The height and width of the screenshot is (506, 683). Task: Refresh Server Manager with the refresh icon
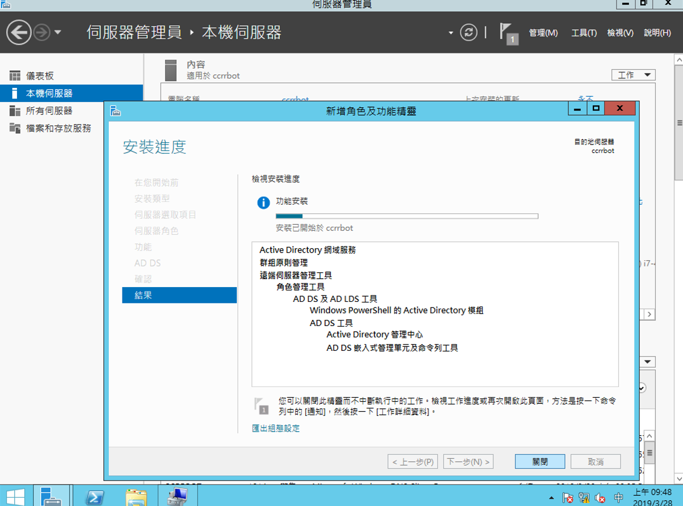(468, 32)
